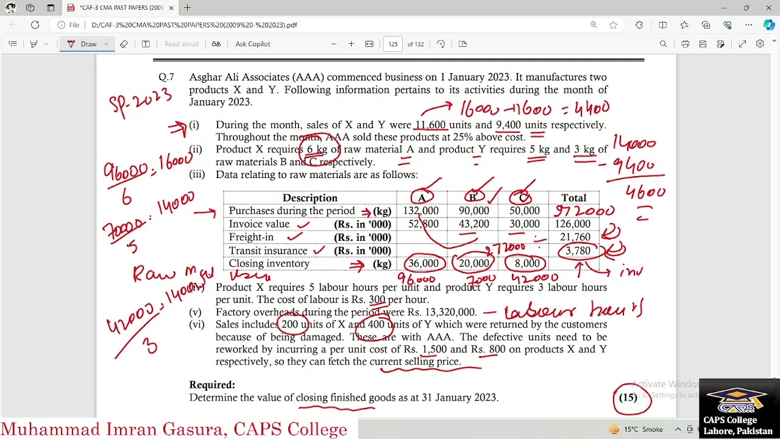Image resolution: width=780 pixels, height=439 pixels.
Task: Click the Total cell value 126,000
Action: 573,224
